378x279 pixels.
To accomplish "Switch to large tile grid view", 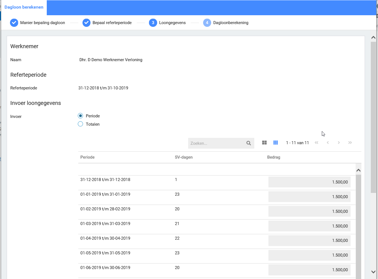I will 264,143.
